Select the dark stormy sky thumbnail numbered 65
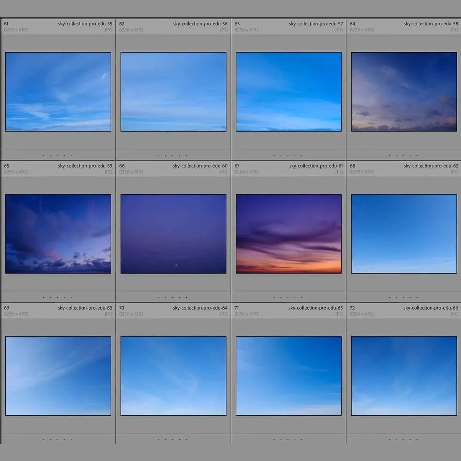The image size is (461, 461). tap(58, 234)
